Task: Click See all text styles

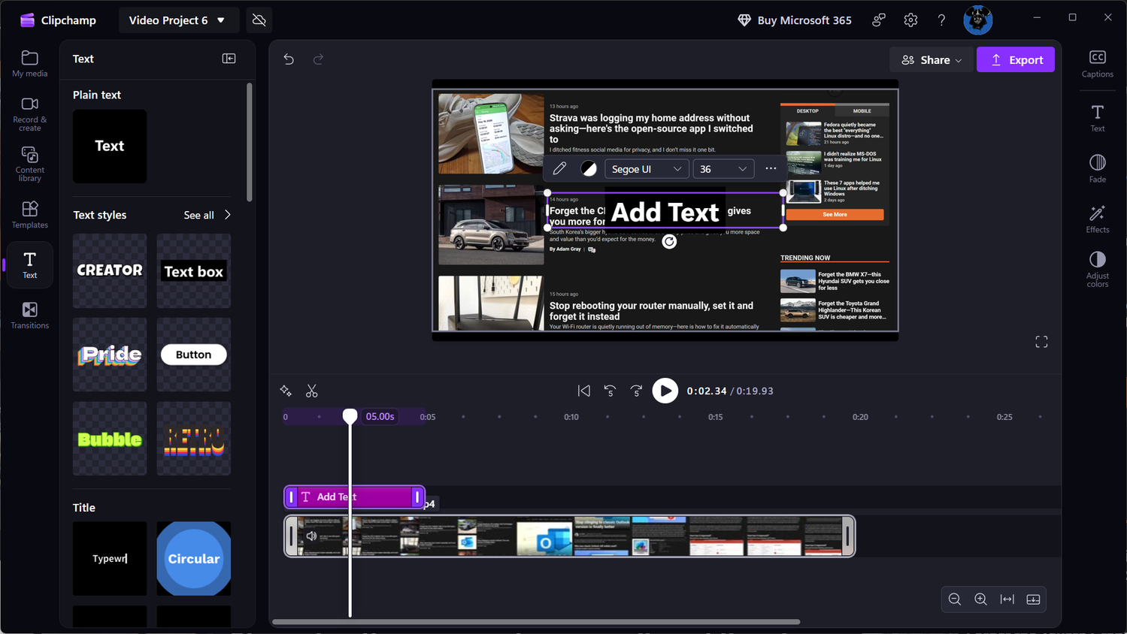Action: pyautogui.click(x=208, y=215)
